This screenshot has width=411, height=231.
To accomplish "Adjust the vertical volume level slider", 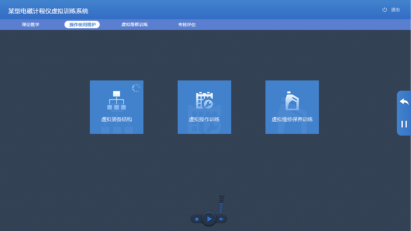I will 221,205.
